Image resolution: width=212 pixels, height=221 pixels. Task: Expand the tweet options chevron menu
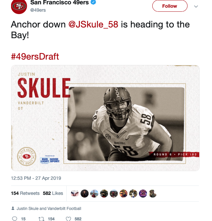pyautogui.click(x=196, y=6)
